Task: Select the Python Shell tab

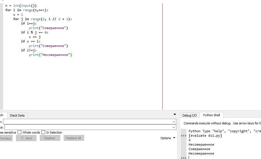Action: [x=211, y=115]
